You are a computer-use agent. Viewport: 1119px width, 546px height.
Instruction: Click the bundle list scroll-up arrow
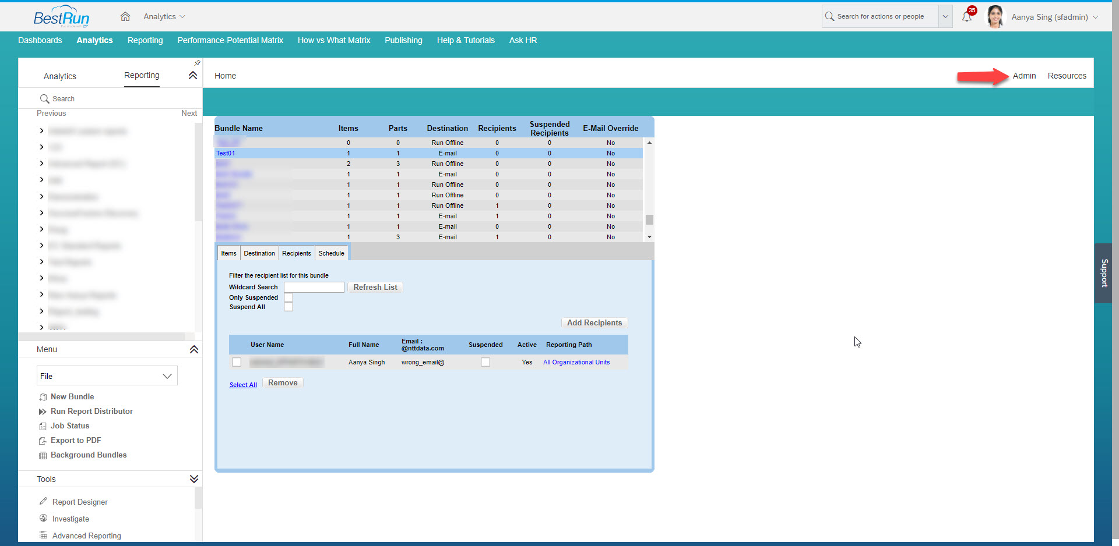[649, 143]
